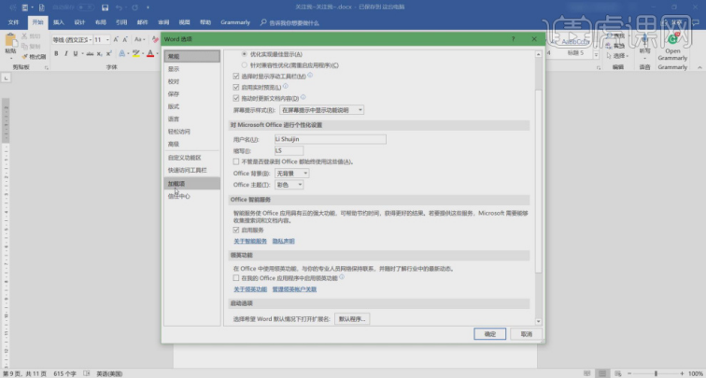Screen dimensions: 706x378
Task: Click the Web Layout view icon in status bar
Action: [616, 373]
